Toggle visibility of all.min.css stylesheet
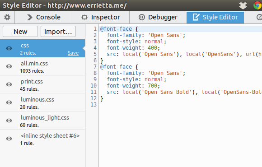 coord(9,66)
